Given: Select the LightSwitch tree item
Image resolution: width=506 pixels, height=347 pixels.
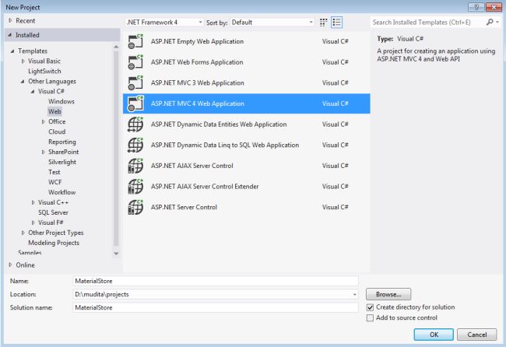Looking at the screenshot, I should pyautogui.click(x=44, y=71).
